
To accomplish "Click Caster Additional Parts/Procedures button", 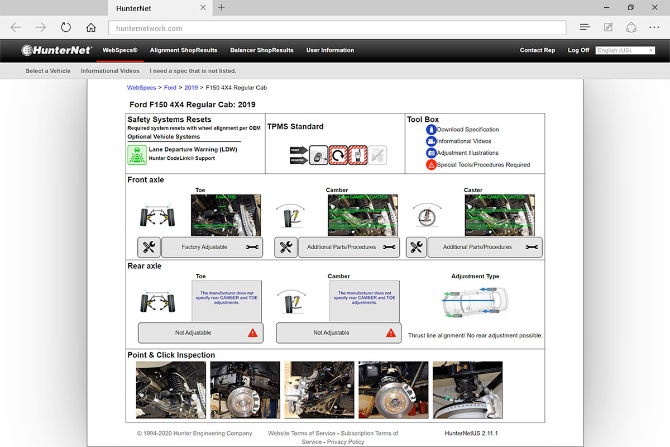I will [485, 247].
